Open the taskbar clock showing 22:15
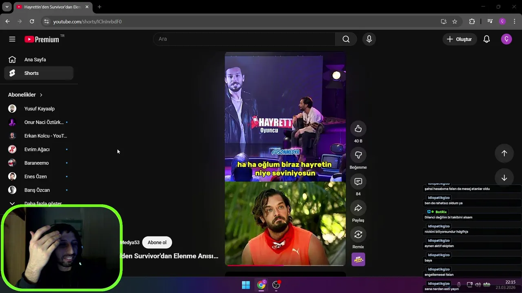The width and height of the screenshot is (522, 293). 506,284
